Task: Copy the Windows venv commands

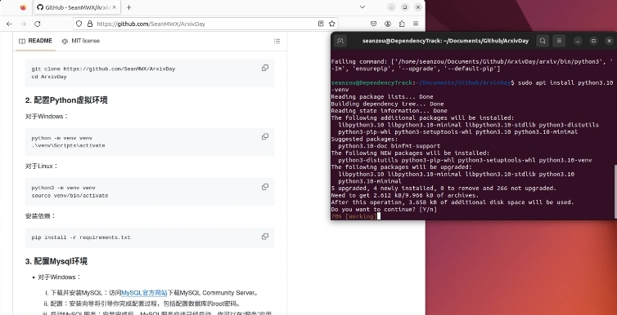Action: (x=265, y=136)
